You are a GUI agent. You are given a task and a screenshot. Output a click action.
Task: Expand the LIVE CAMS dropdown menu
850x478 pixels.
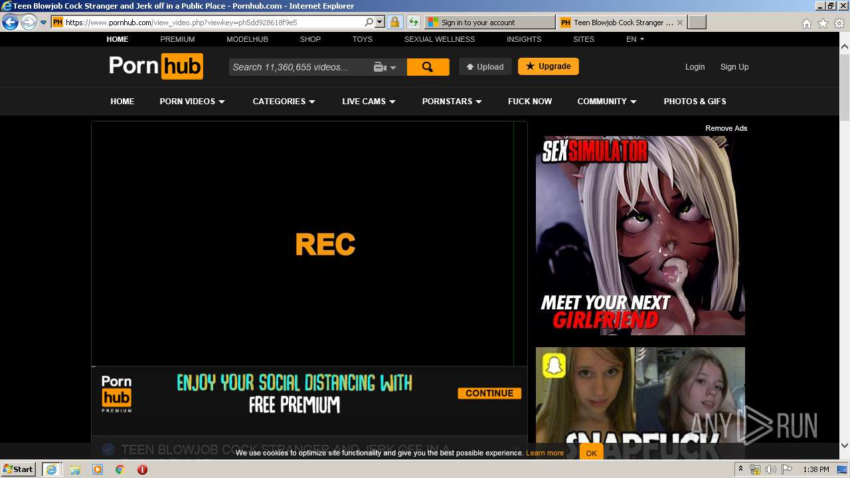[369, 102]
